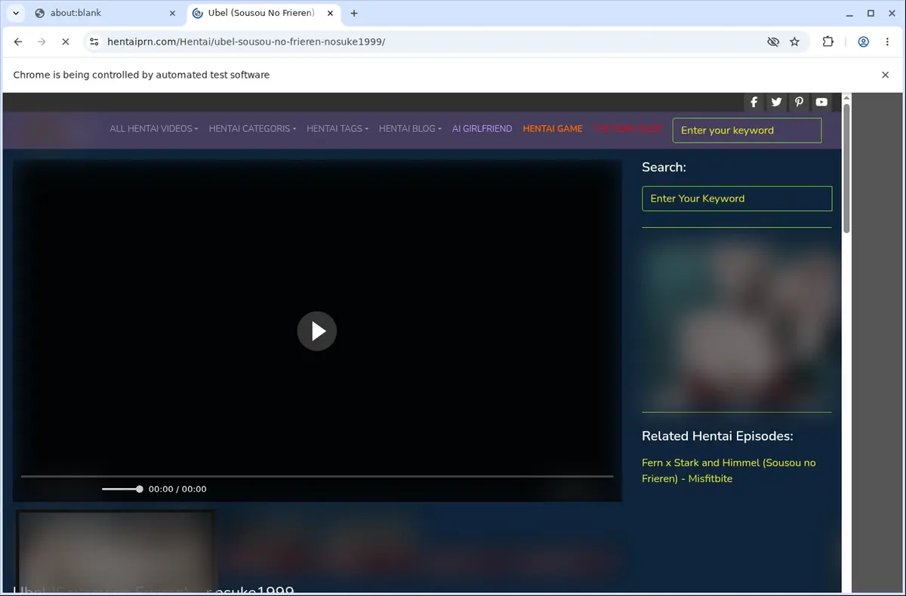Open the AI GIRLFRIEND menu link

(482, 129)
